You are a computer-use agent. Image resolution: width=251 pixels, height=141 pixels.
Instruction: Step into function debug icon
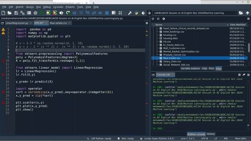point(87,13)
